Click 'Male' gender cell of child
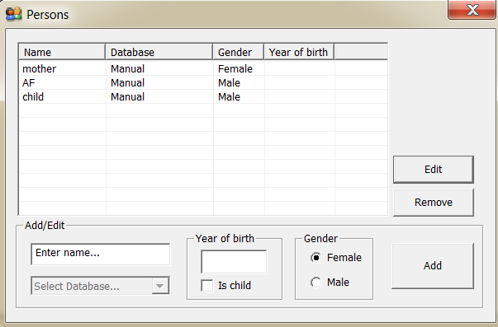Screen dimensions: 498x327 pos(229,96)
